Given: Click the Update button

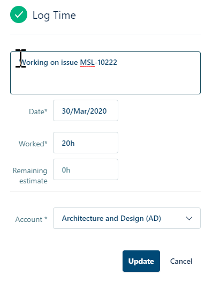Looking at the screenshot, I should [x=141, y=261].
